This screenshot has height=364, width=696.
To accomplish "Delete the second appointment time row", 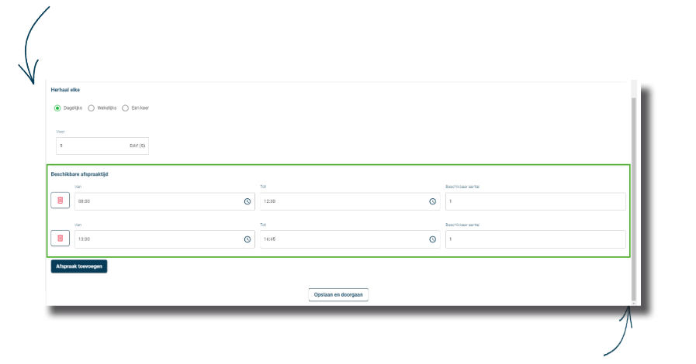I will click(x=60, y=239).
